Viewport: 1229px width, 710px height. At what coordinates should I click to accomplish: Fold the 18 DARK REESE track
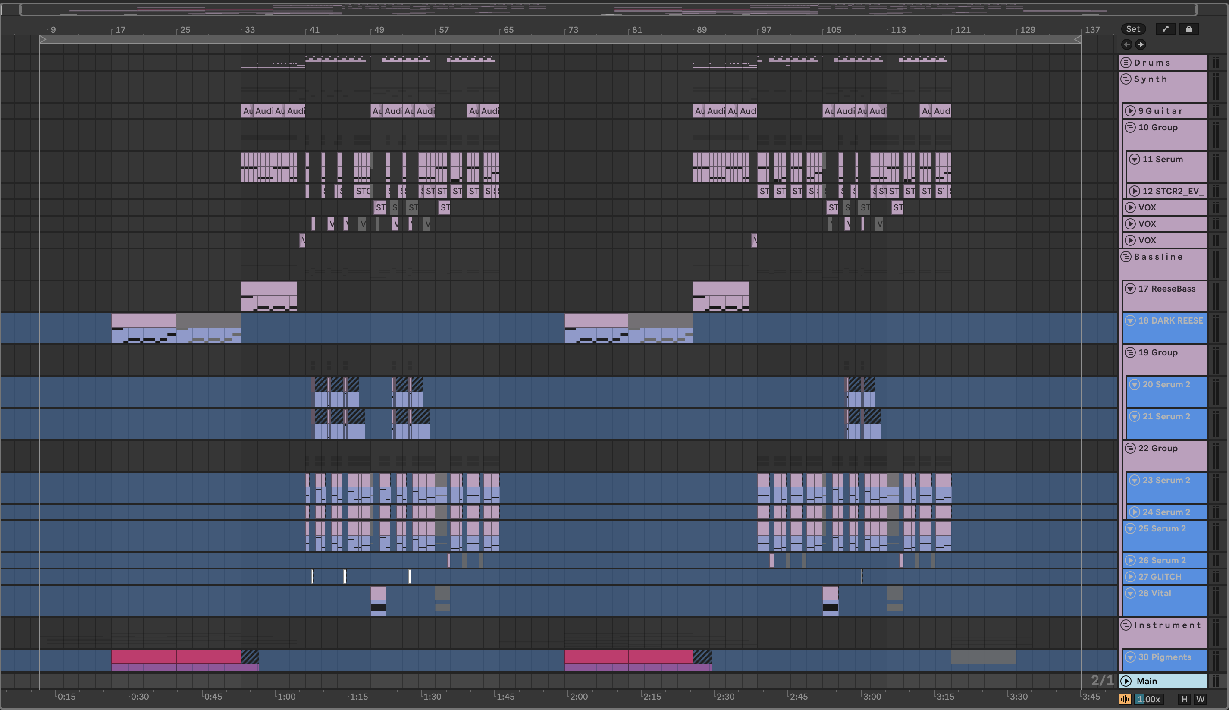1130,320
